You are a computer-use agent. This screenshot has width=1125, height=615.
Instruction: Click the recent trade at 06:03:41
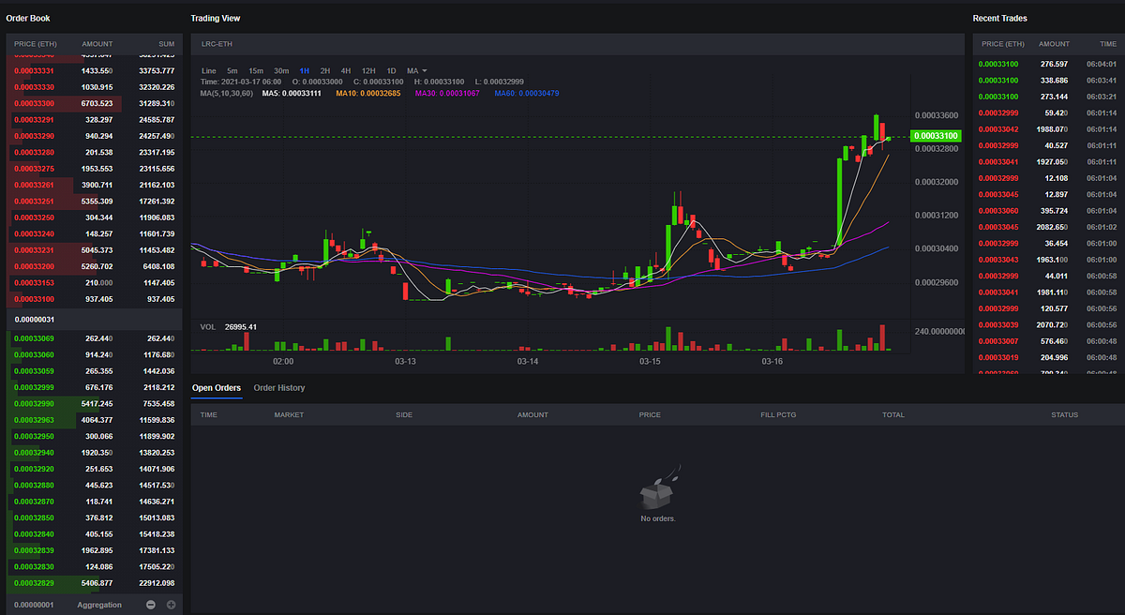tap(1047, 81)
